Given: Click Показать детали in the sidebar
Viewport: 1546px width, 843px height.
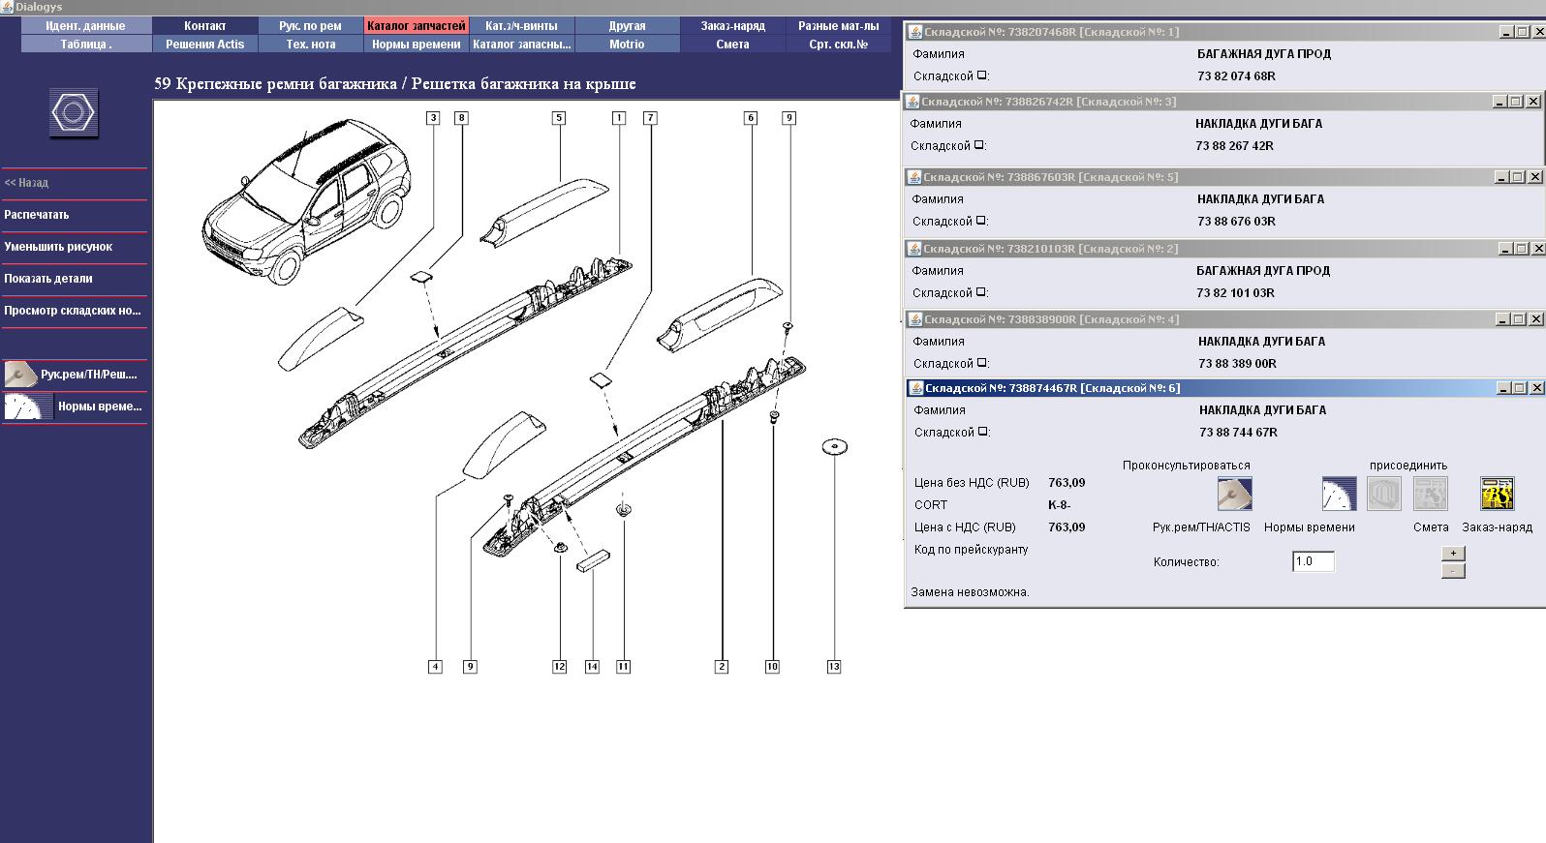Looking at the screenshot, I should click(48, 279).
